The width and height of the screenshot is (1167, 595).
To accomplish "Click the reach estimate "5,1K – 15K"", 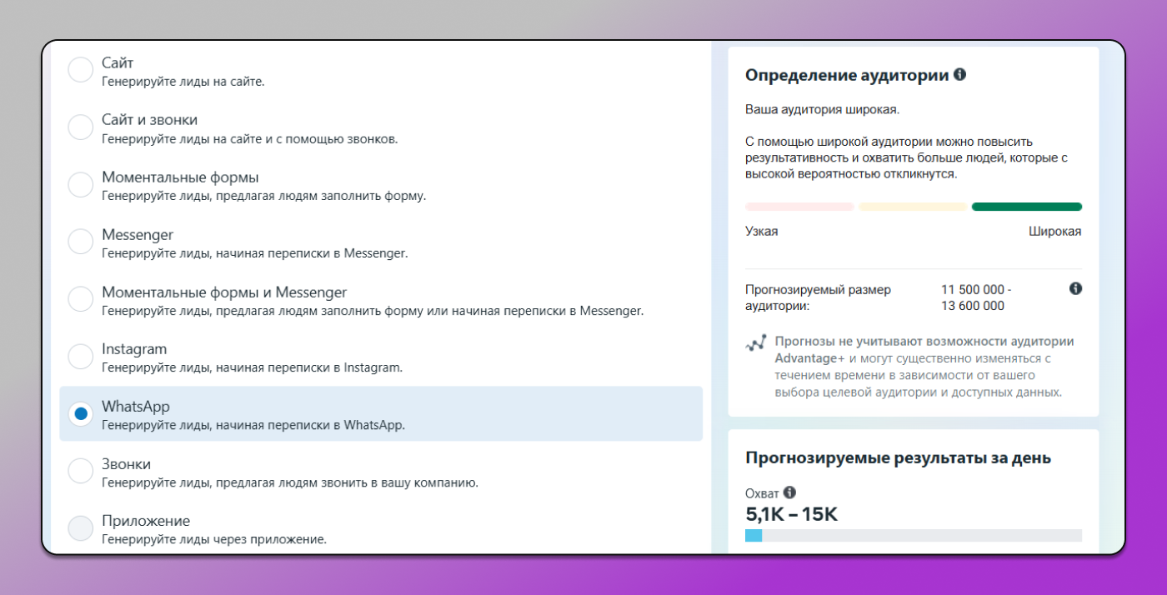I will tap(792, 514).
